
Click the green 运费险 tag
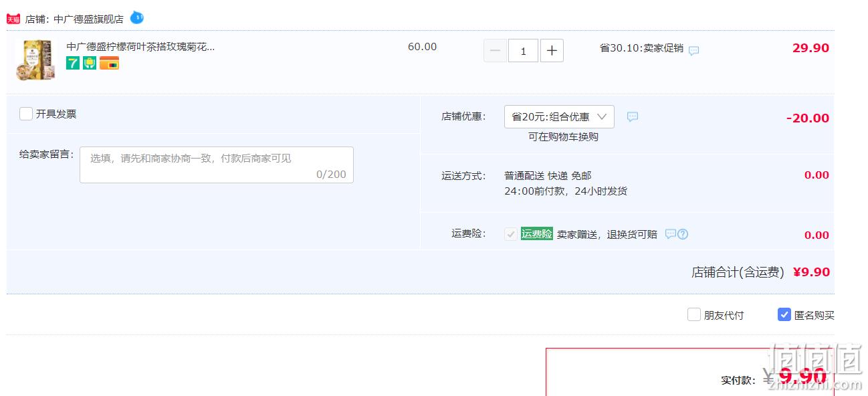(x=537, y=234)
